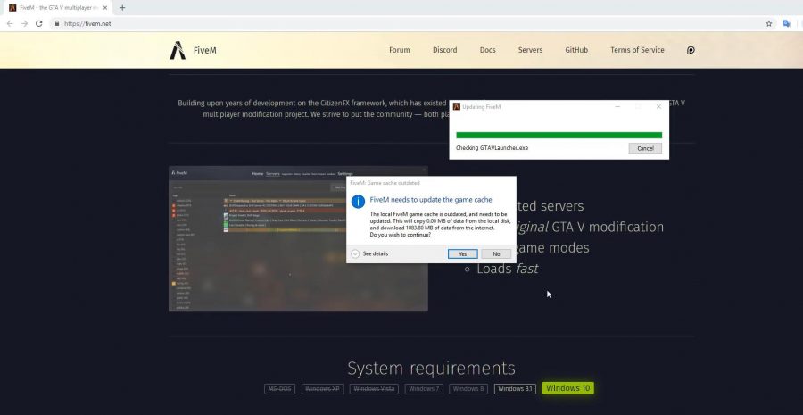This screenshot has height=415, width=803.
Task: Click the browser back arrow
Action: point(9,23)
